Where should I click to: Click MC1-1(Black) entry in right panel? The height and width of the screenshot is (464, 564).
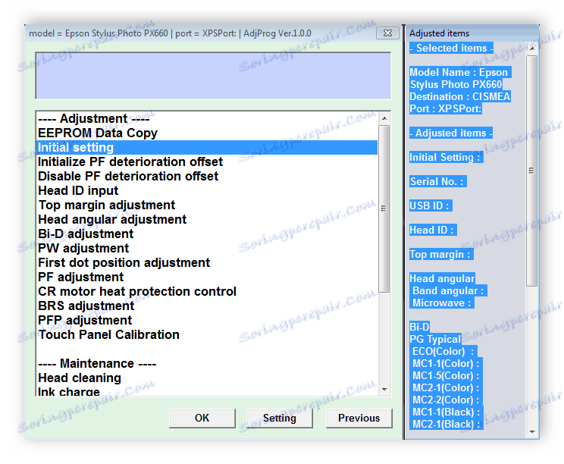[x=446, y=412]
